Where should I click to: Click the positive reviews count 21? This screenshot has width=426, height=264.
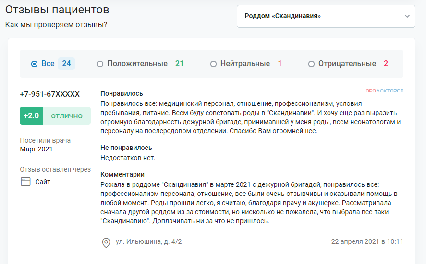(179, 64)
